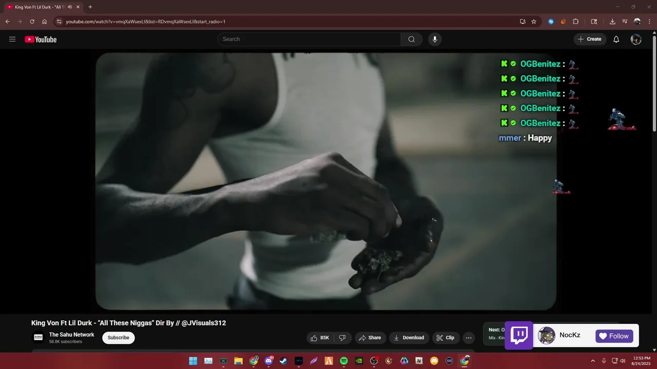Open the Chrome extensions puzzle menu
The width and height of the screenshot is (657, 369).
coord(575,22)
